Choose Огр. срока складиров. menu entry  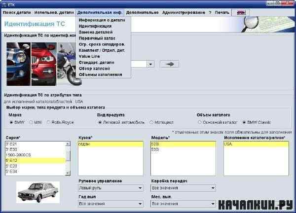point(102,44)
